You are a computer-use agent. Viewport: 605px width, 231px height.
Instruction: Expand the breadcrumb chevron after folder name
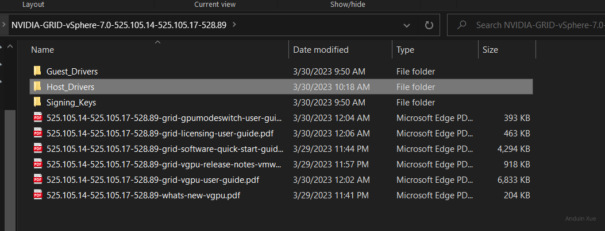(x=234, y=25)
